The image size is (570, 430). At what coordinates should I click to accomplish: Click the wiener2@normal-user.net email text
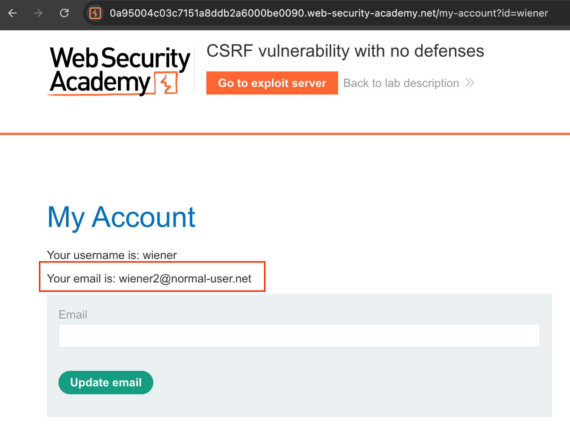(x=185, y=278)
